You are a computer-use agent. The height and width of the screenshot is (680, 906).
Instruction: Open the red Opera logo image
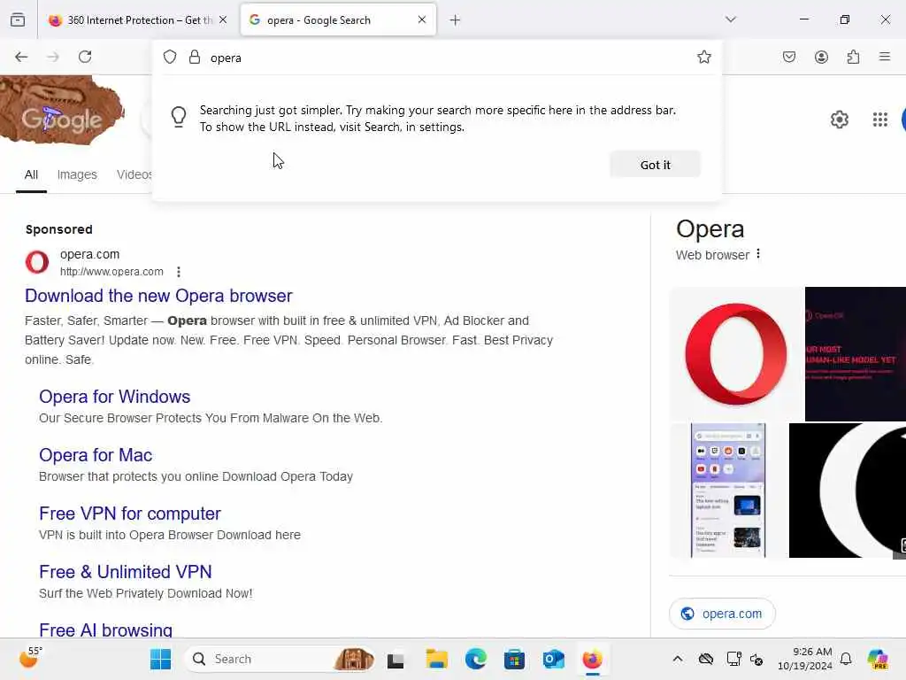736,354
